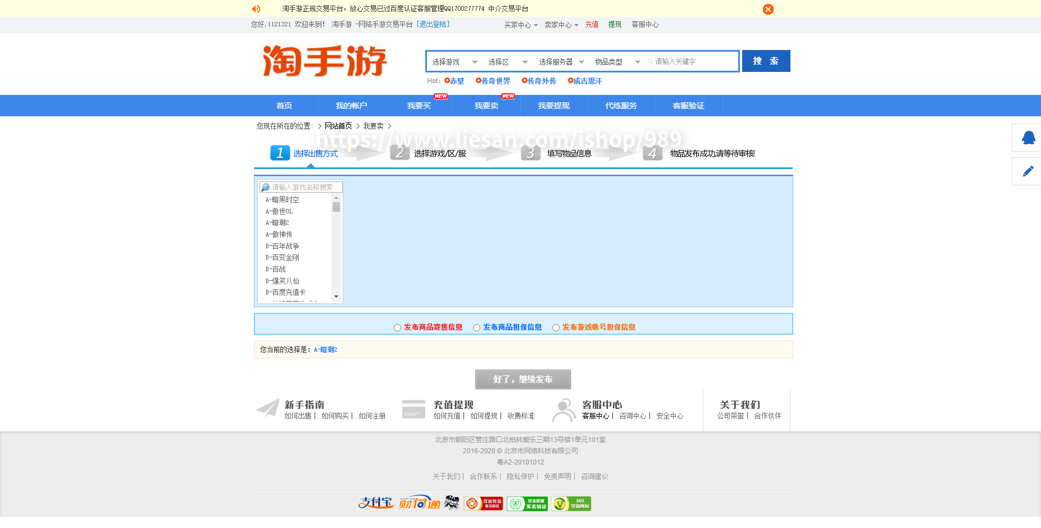1041x528 pixels.
Task: Open 我要提现 in the nav bar
Action: (x=554, y=106)
